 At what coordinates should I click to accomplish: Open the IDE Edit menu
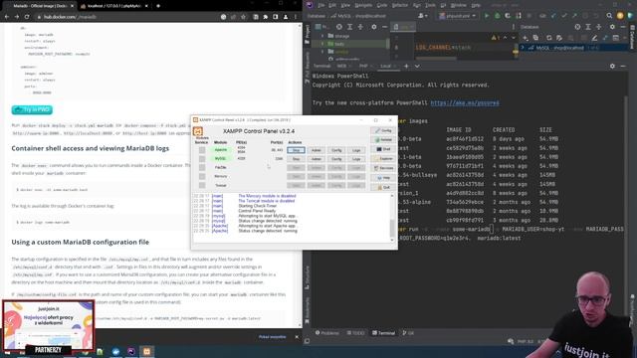[x=332, y=5]
